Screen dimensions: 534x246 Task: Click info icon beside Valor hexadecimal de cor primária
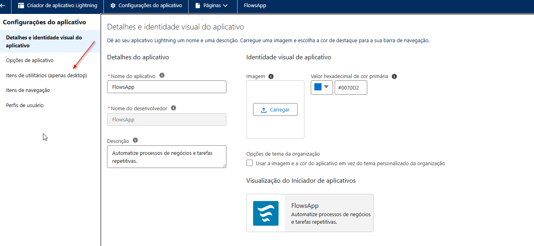pos(394,76)
